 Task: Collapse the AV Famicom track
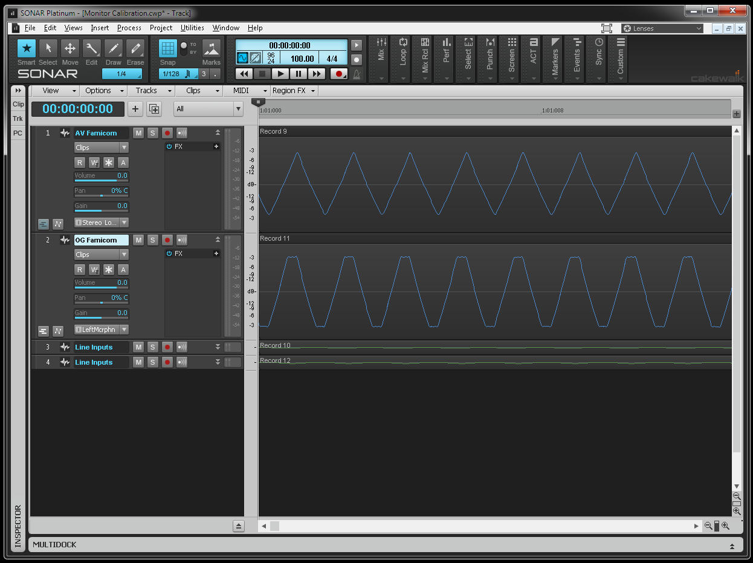click(x=218, y=132)
